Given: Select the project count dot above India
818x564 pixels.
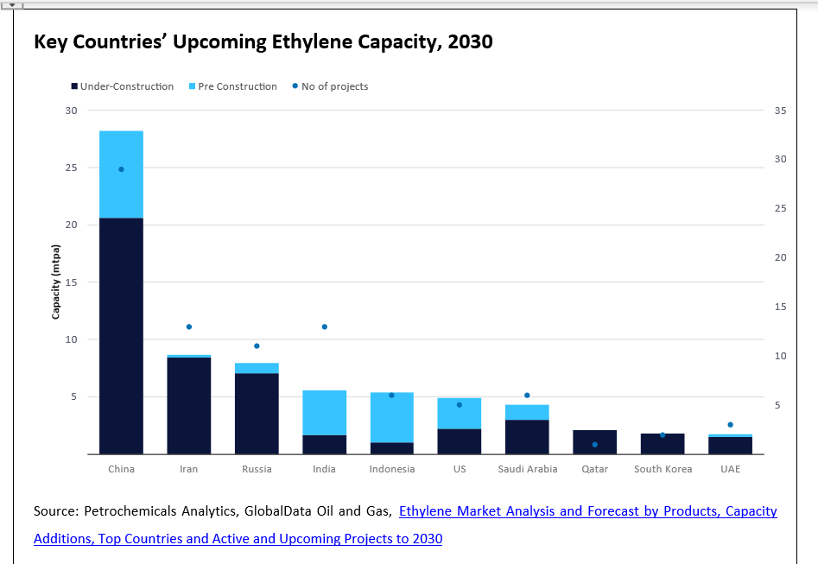Looking at the screenshot, I should click(324, 326).
